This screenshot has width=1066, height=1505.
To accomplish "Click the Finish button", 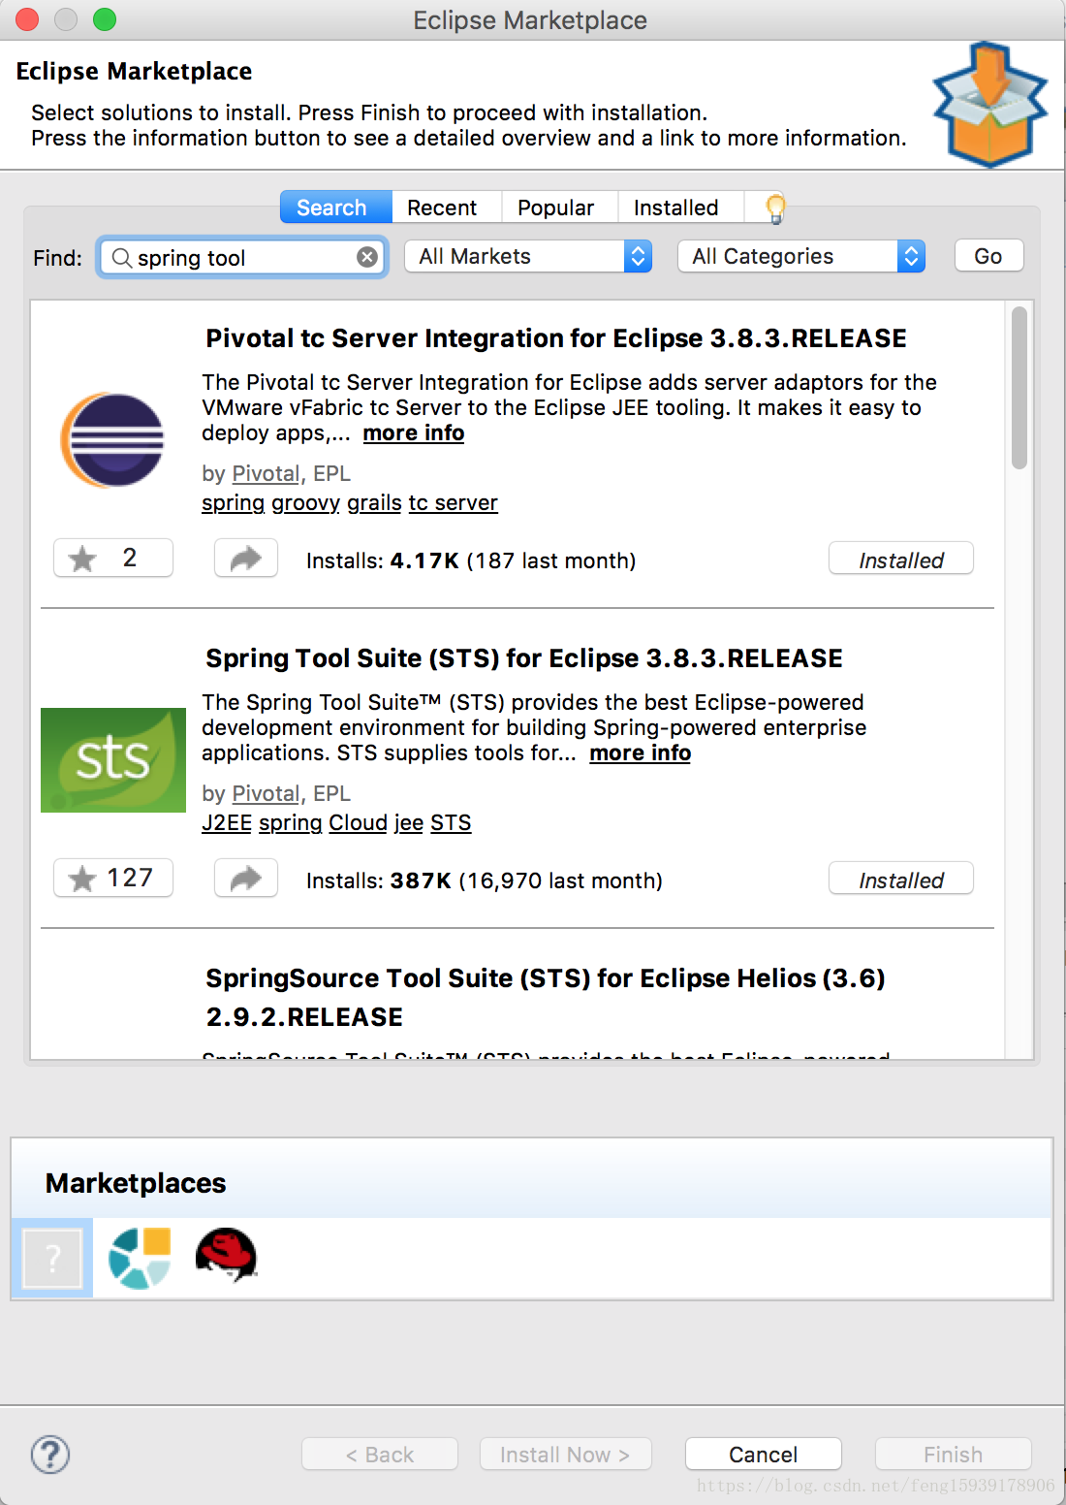I will point(954,1455).
